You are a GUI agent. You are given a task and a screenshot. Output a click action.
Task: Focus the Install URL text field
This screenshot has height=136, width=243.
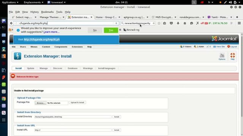click(73, 130)
